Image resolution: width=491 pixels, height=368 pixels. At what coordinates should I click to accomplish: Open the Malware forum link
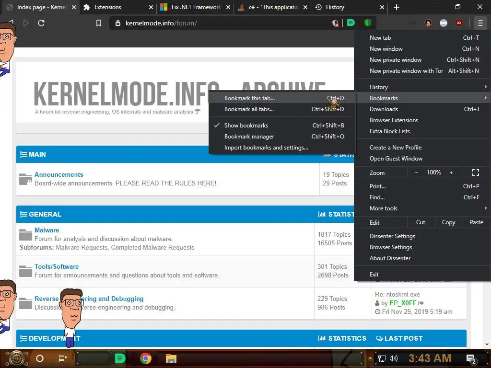click(x=47, y=230)
